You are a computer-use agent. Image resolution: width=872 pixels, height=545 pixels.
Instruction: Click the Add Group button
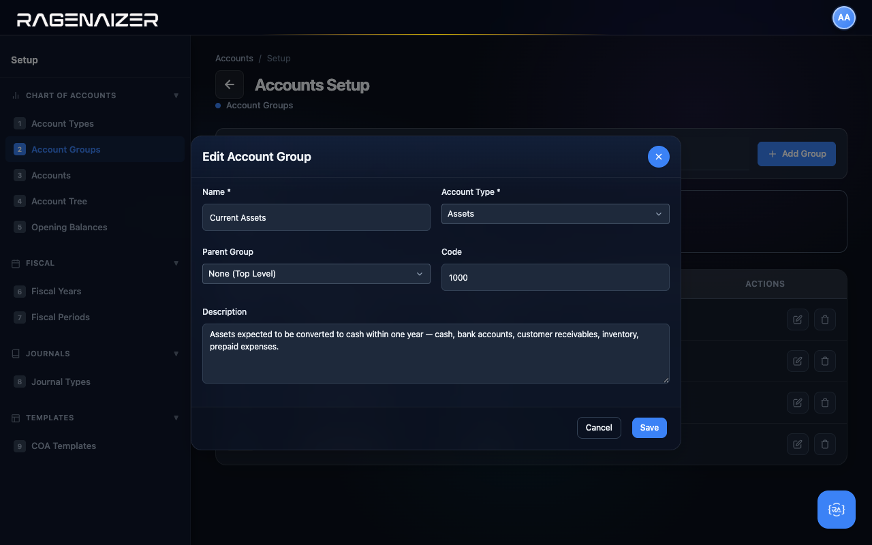click(x=796, y=154)
